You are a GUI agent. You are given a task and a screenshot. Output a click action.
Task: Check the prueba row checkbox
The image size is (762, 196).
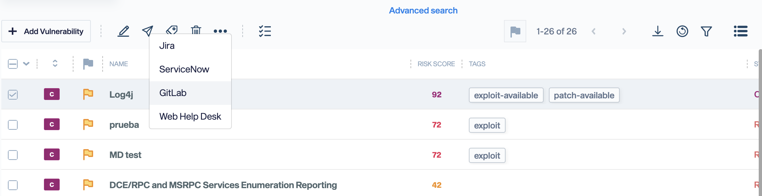[x=13, y=125]
